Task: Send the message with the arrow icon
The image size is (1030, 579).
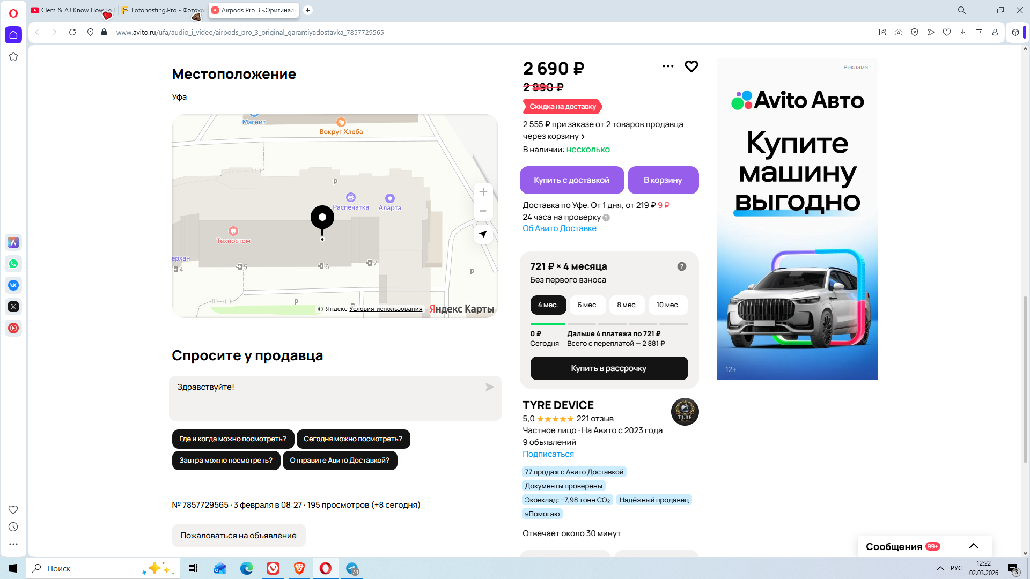Action: tap(489, 387)
